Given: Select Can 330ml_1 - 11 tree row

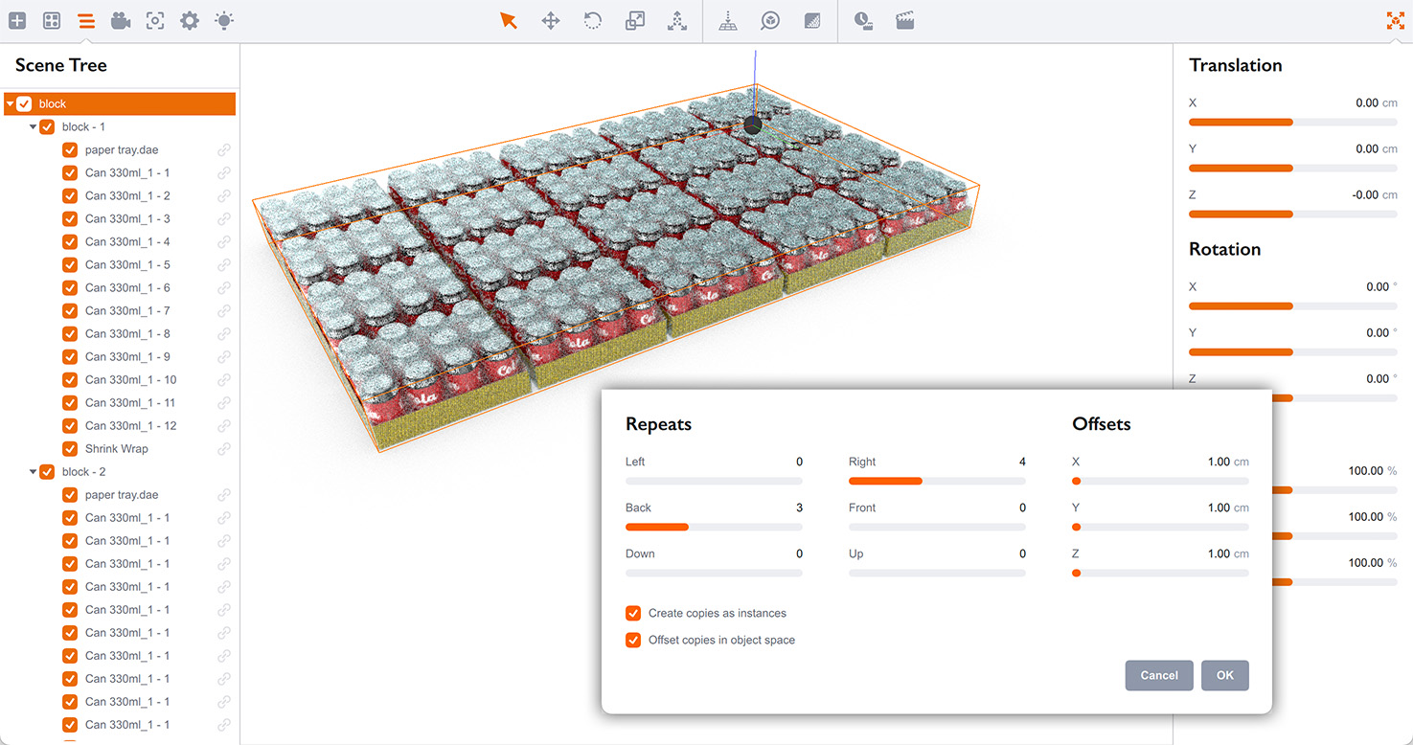Looking at the screenshot, I should 120,402.
